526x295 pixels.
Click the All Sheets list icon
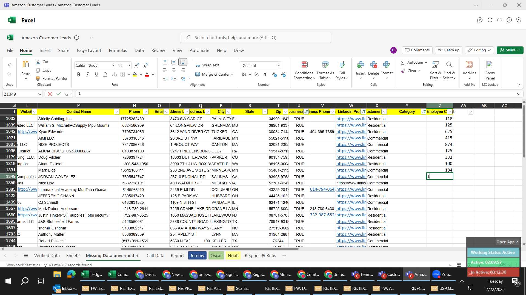(26, 256)
